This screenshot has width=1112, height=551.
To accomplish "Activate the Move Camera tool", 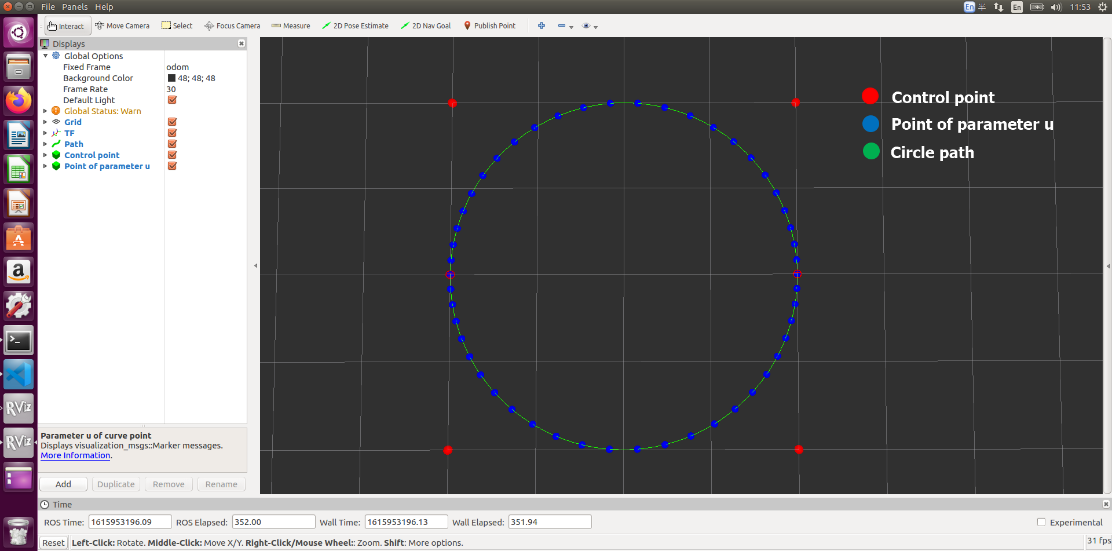I will (x=122, y=26).
